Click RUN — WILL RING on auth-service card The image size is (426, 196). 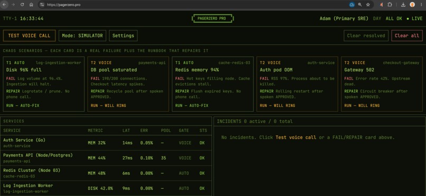[x=277, y=105]
